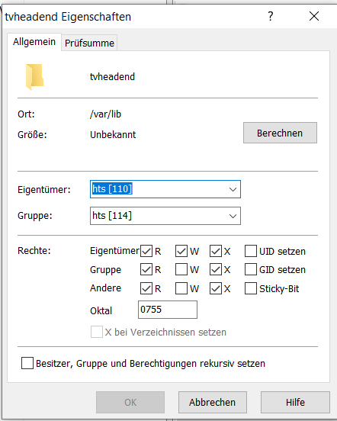This screenshot has height=421, width=337.
Task: Click the tvheadend folder name text
Action: point(112,77)
